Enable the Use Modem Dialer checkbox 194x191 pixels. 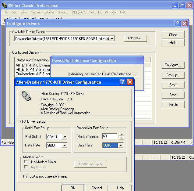tap(26, 162)
